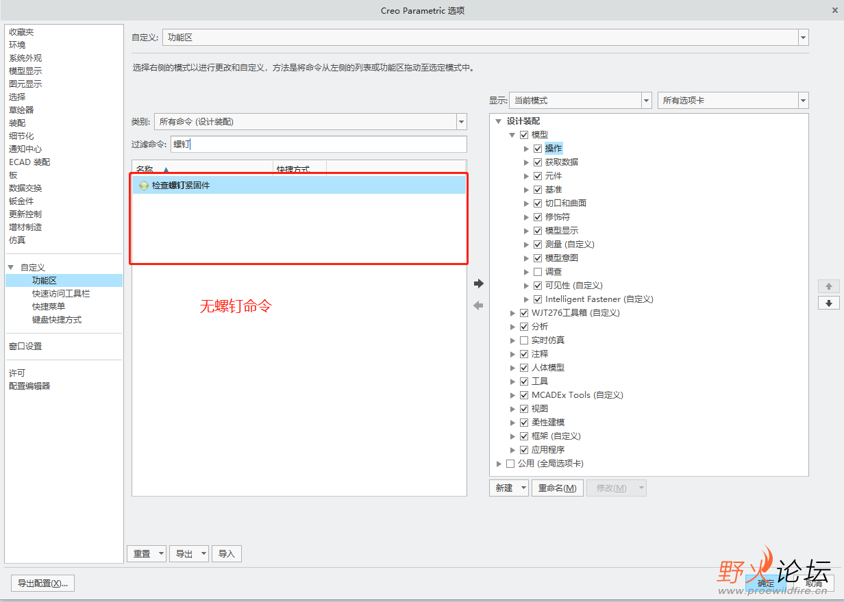844x602 pixels.
Task: Open 快速访问工具栏 customization
Action: point(61,294)
